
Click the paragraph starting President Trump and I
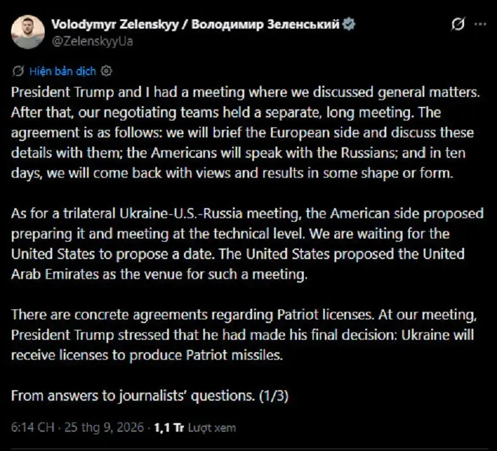[x=245, y=132]
